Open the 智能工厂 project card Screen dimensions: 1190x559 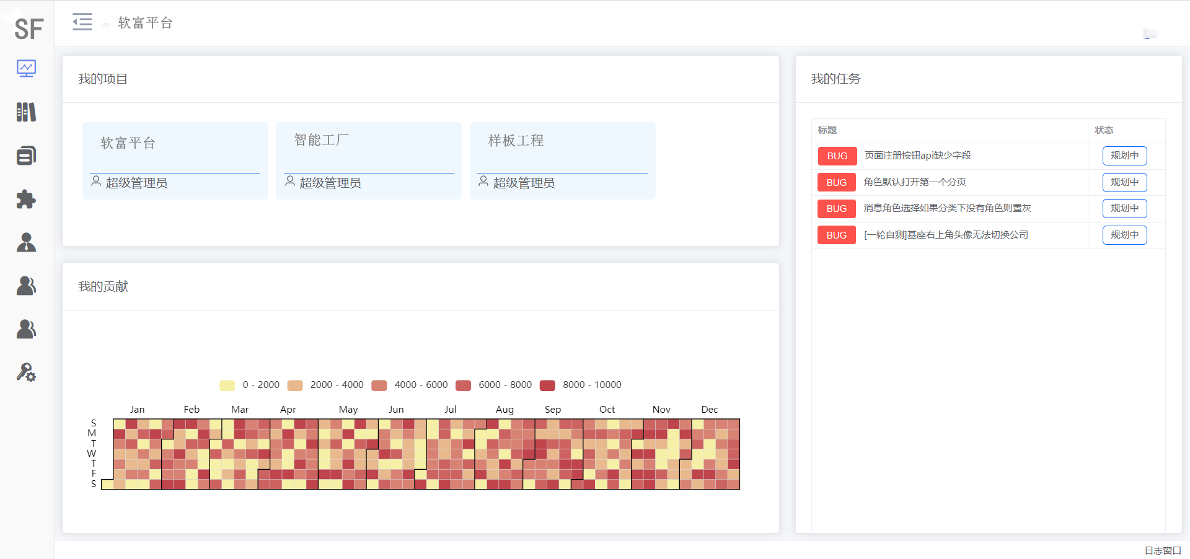[x=369, y=161]
